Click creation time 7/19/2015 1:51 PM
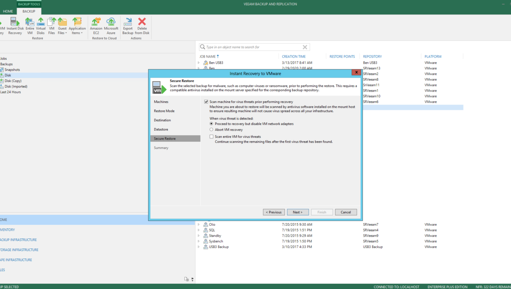 tap(297, 230)
